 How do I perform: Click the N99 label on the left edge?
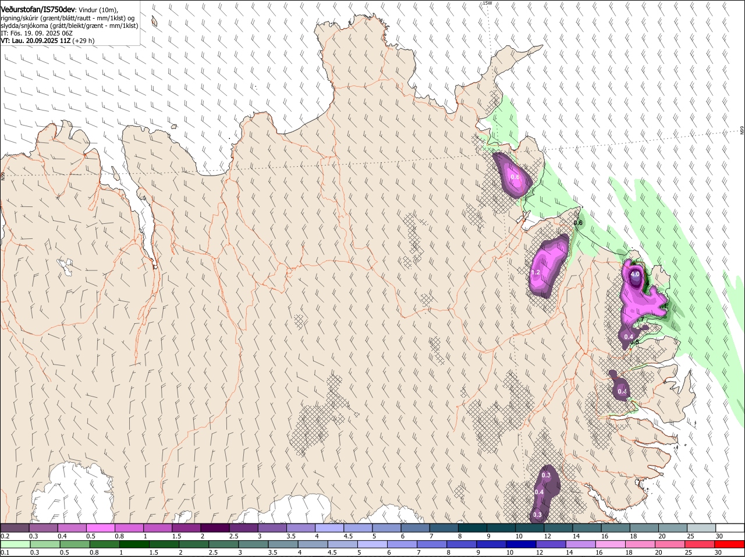[3, 175]
